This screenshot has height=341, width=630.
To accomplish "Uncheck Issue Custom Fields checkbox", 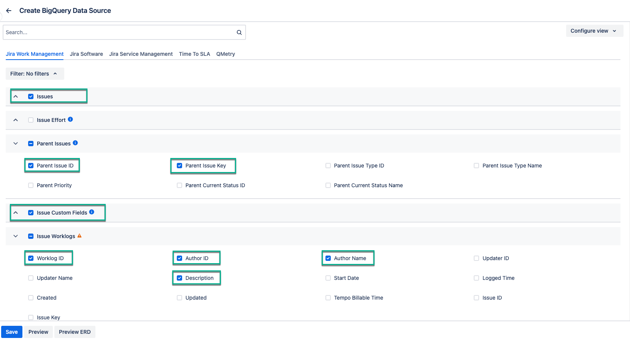I will click(x=31, y=213).
